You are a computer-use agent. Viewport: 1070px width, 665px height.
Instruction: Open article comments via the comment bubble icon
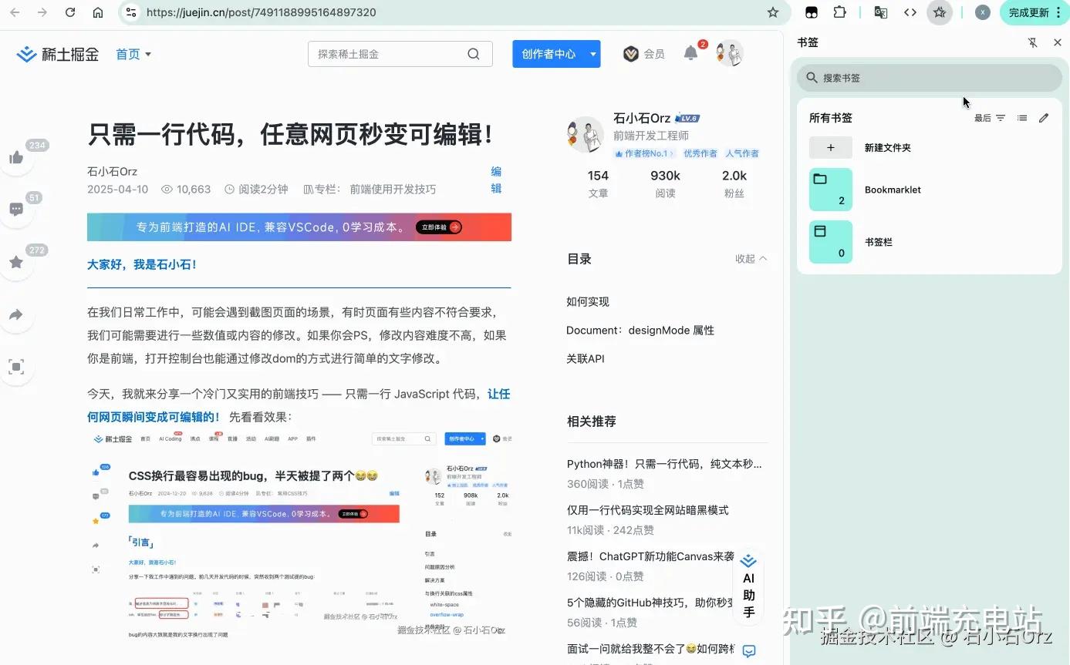click(17, 209)
